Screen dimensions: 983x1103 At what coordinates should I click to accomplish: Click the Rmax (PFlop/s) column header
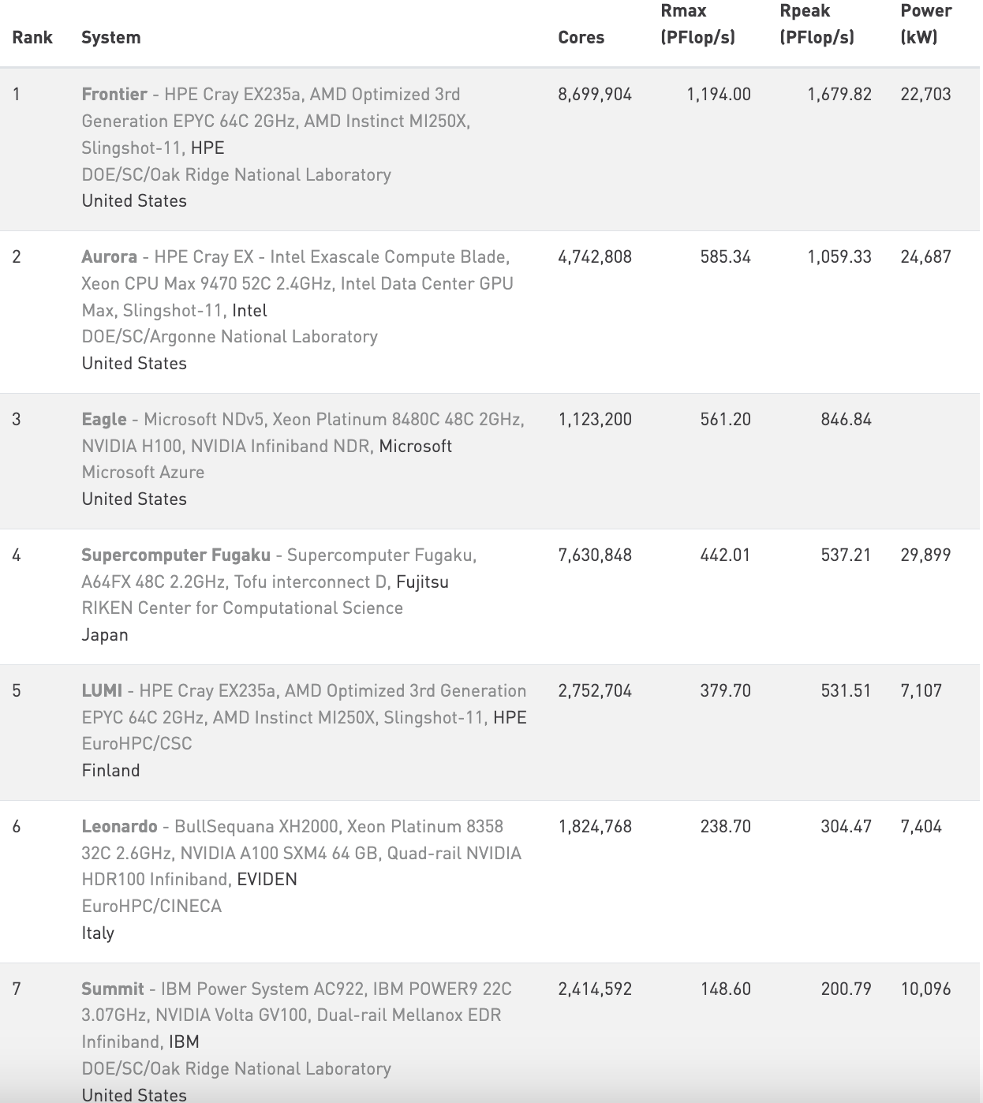coord(698,24)
